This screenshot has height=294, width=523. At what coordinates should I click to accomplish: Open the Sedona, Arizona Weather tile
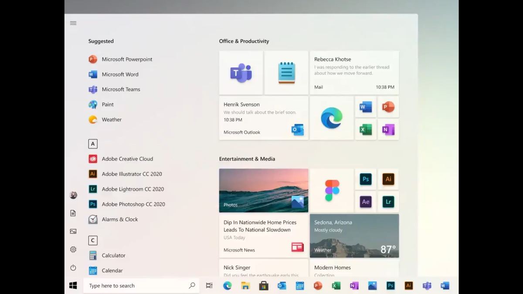pos(354,236)
